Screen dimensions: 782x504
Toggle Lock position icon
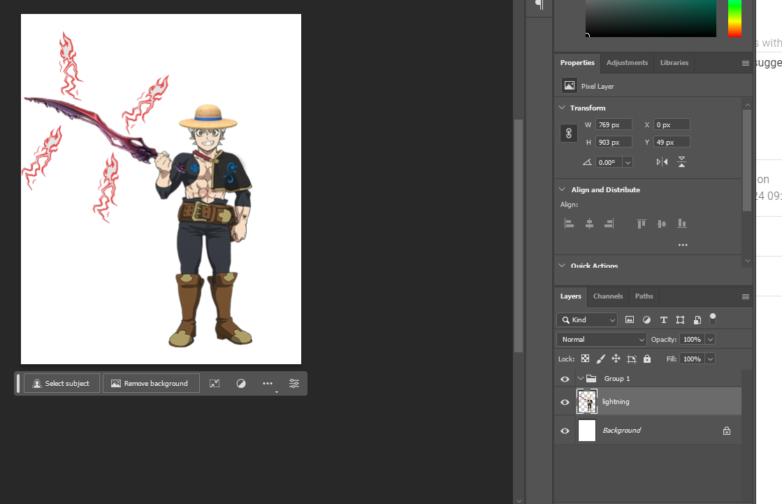pyautogui.click(x=616, y=359)
